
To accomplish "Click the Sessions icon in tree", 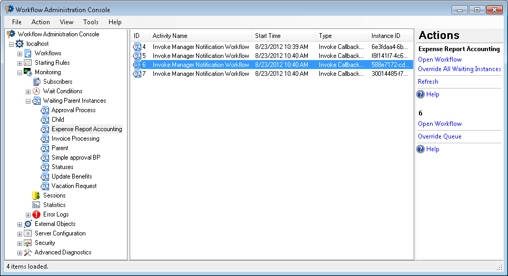I will point(36,195).
